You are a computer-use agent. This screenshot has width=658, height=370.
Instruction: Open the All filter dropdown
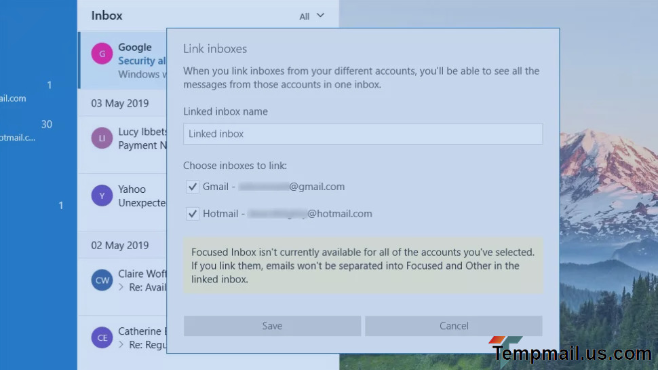tap(312, 16)
